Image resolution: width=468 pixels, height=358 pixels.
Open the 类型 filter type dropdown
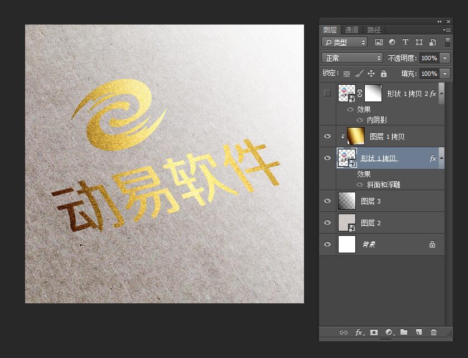pyautogui.click(x=345, y=42)
